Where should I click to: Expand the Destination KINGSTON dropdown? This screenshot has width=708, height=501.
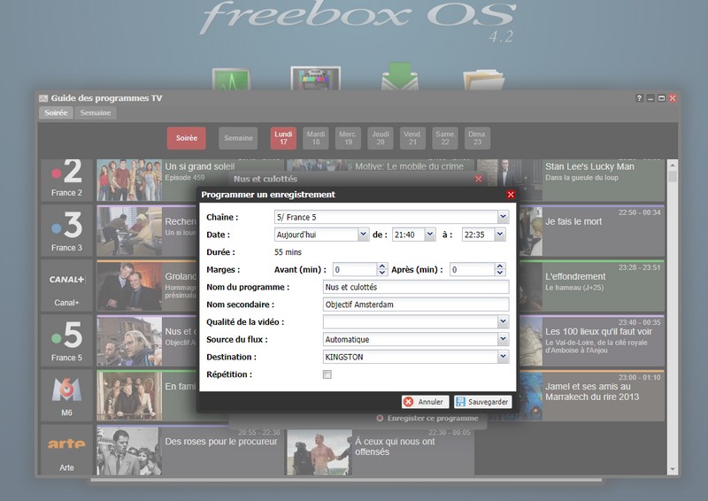point(503,357)
